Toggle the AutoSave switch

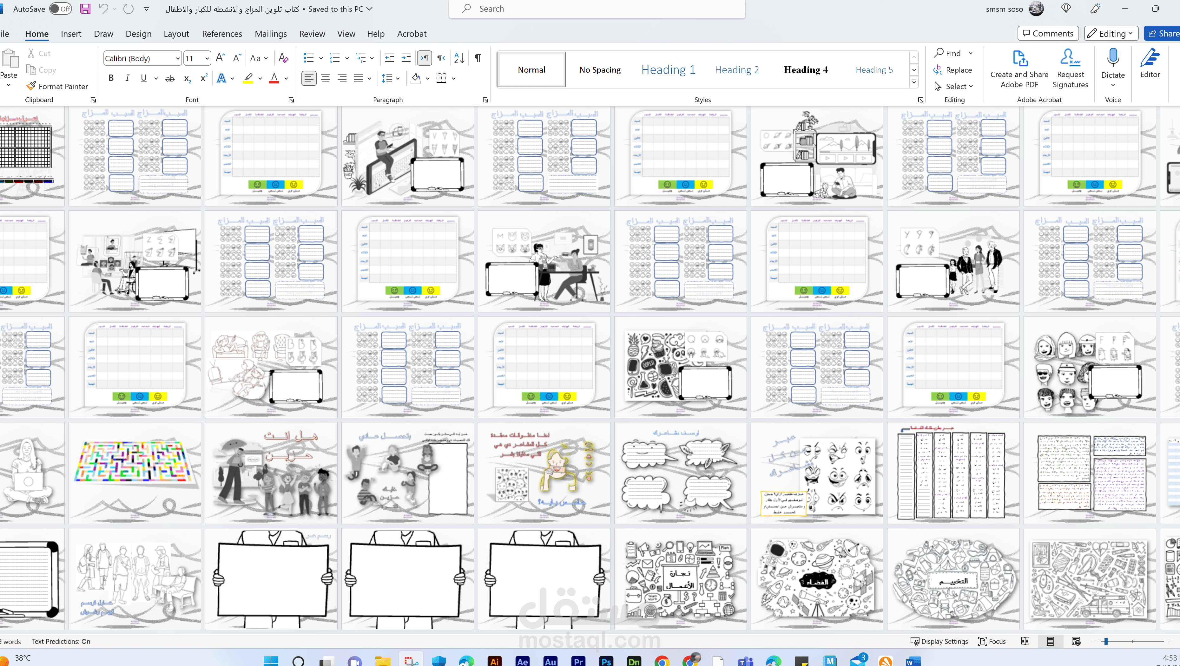[61, 9]
